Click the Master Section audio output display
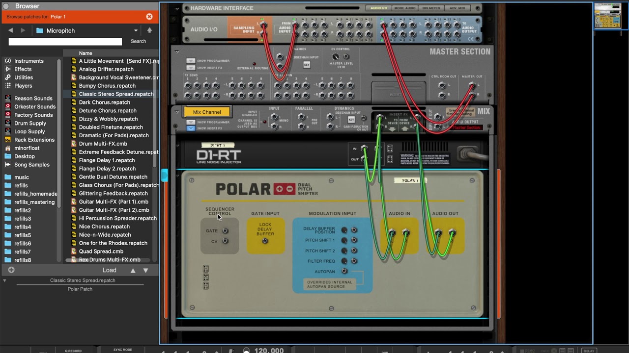Screen dimensions: 629x353 (x=466, y=128)
